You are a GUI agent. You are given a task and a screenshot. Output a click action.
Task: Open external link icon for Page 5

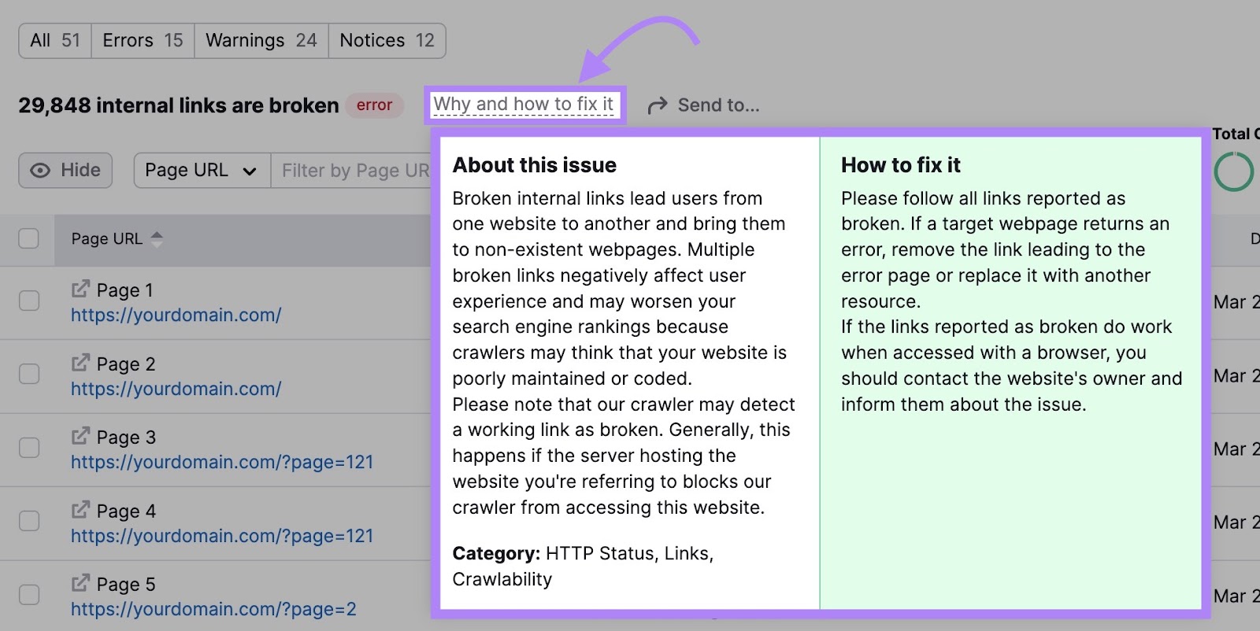coord(80,583)
